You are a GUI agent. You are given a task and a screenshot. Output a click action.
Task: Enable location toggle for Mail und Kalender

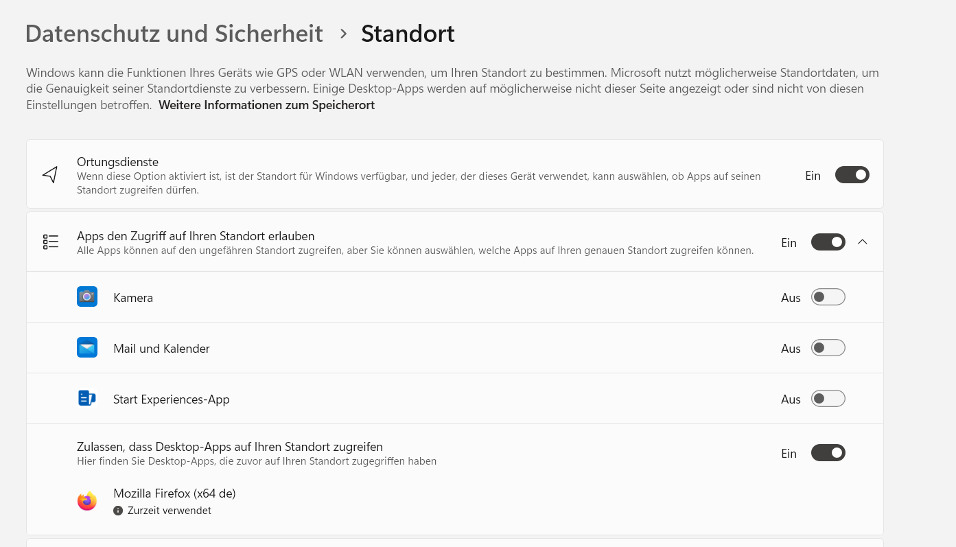(828, 348)
